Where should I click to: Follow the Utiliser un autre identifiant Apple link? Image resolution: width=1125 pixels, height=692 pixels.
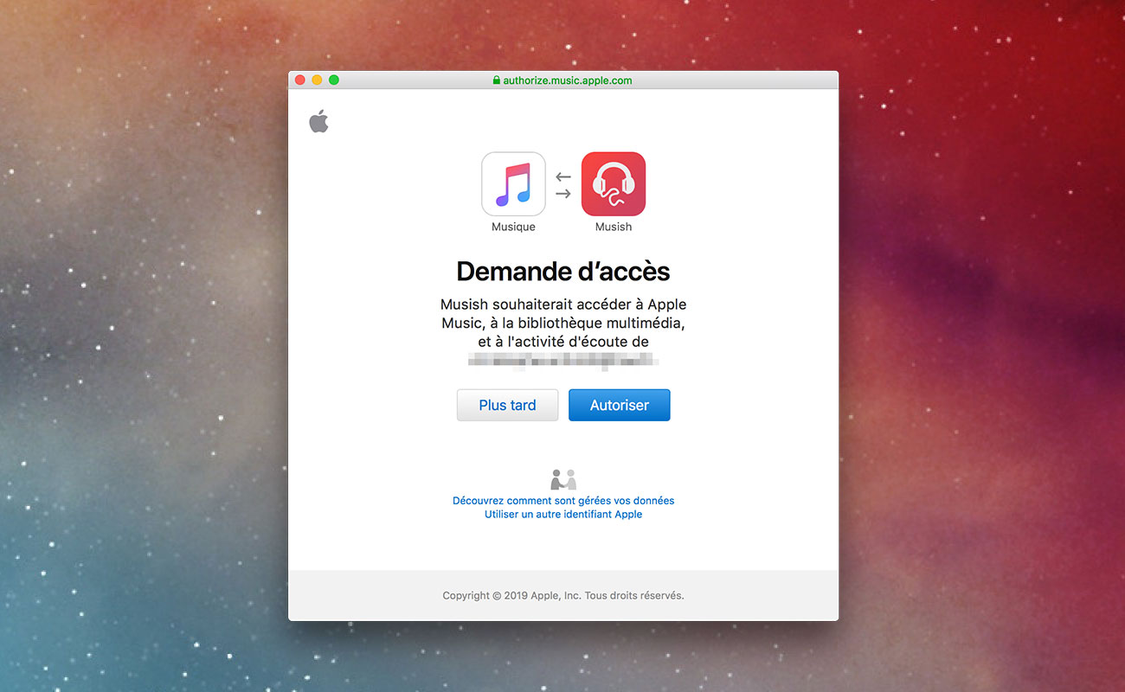[x=563, y=515]
